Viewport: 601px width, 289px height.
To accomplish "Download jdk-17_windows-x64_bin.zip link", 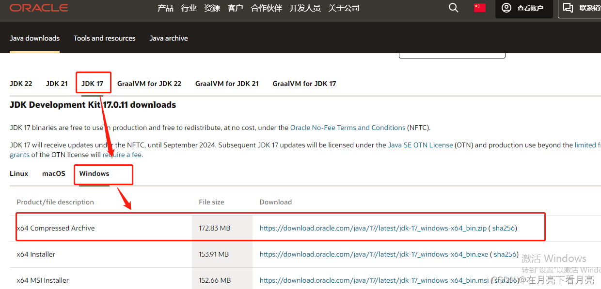I will (373, 228).
